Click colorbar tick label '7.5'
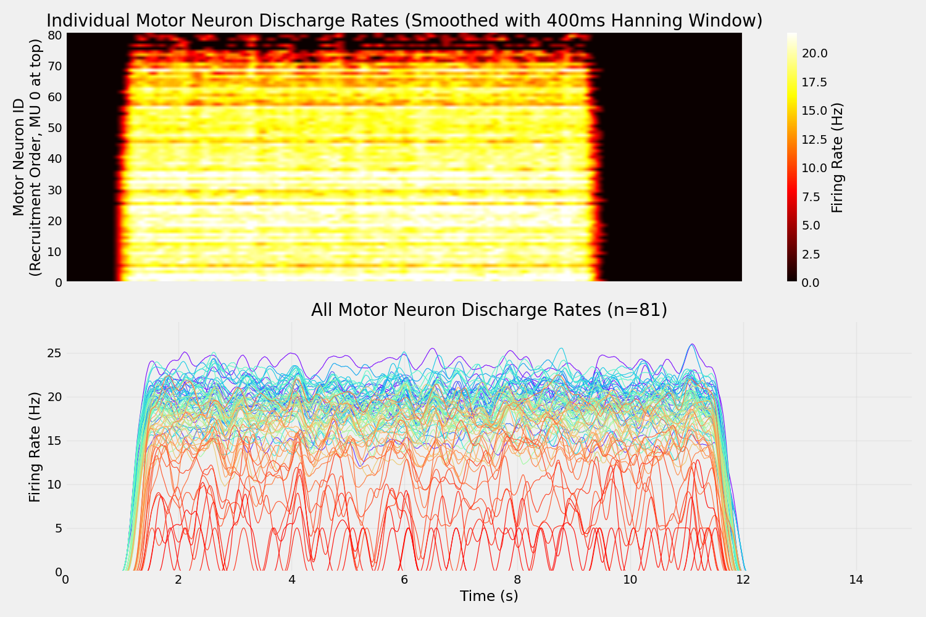This screenshot has width=926, height=617. (x=811, y=197)
